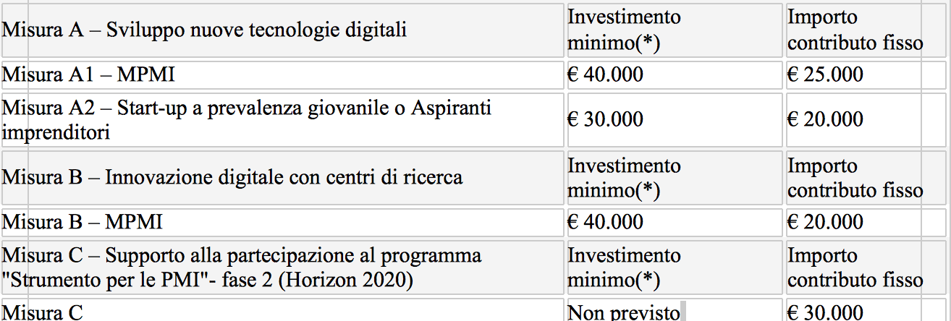
Task: Click Misura B Innovazione digitale header cell
Action: [282, 177]
